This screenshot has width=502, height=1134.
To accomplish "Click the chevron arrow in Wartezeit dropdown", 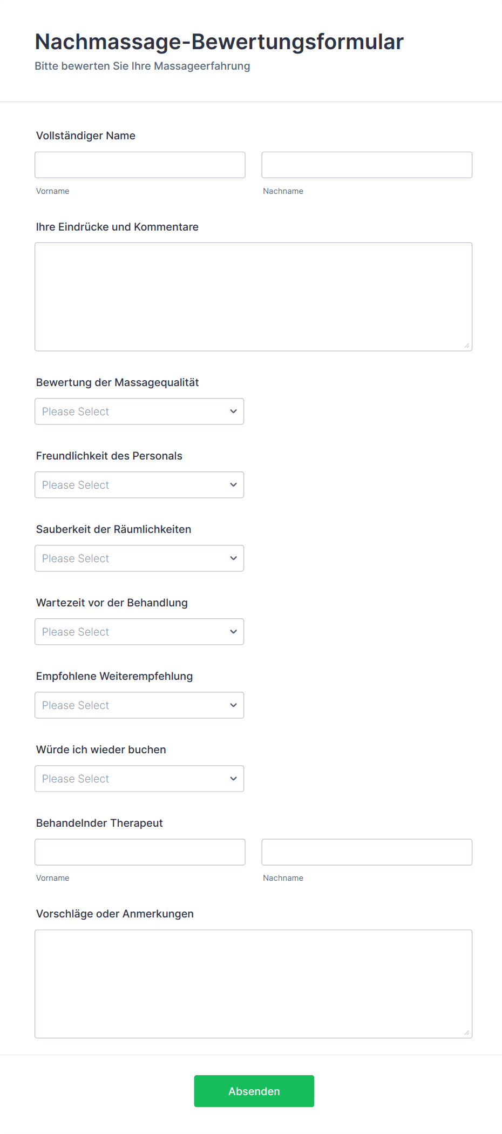I will click(x=233, y=632).
